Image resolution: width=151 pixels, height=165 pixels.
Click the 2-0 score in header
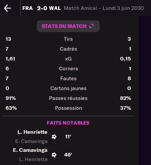pyautogui.click(x=42, y=8)
